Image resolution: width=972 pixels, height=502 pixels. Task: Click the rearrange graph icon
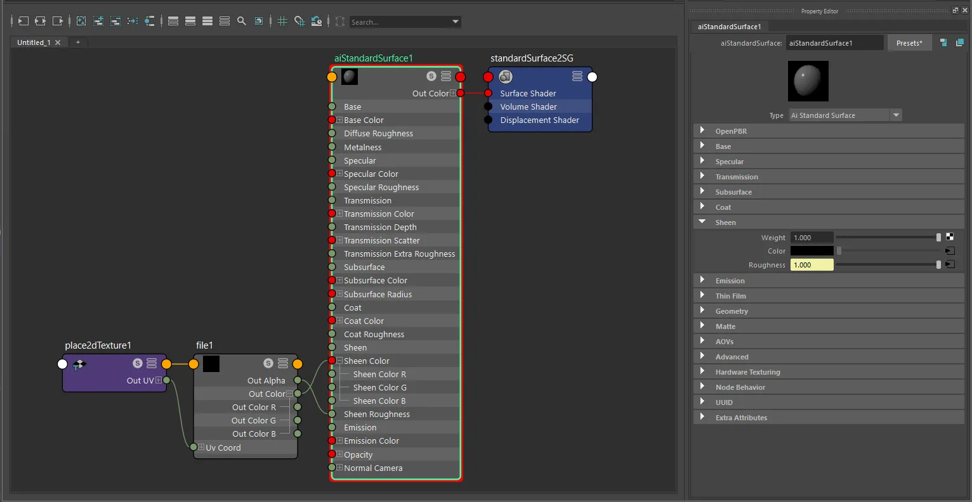coord(132,21)
